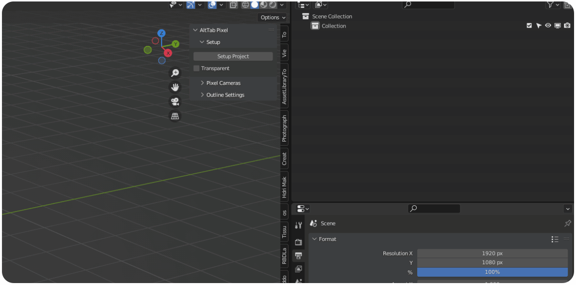Screen dimensions: 576x285
Task: Click the new collection icon in outliner header
Action: pos(567,4)
